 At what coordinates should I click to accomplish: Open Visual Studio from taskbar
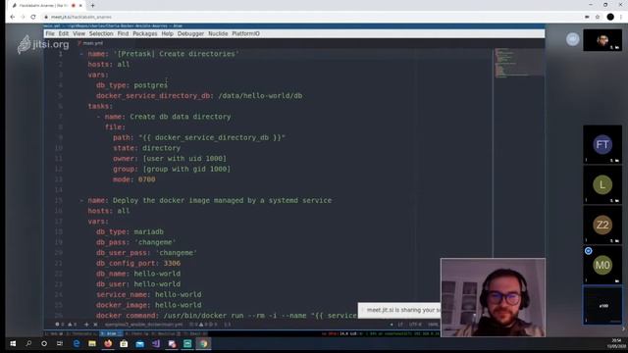[x=156, y=343]
